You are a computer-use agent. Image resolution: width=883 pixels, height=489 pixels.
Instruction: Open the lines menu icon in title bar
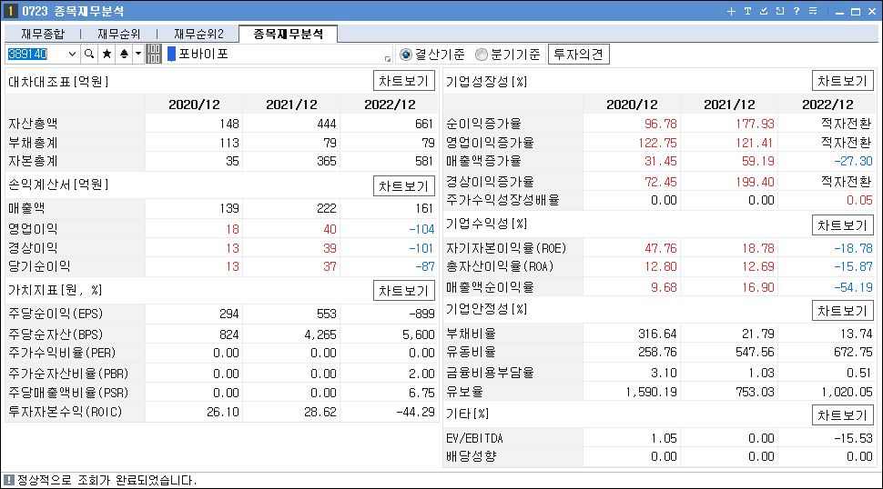[x=813, y=11]
